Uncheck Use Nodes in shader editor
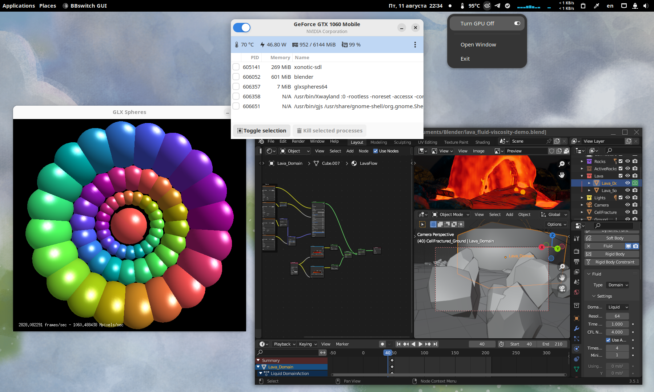The height and width of the screenshot is (392, 654). click(x=376, y=151)
